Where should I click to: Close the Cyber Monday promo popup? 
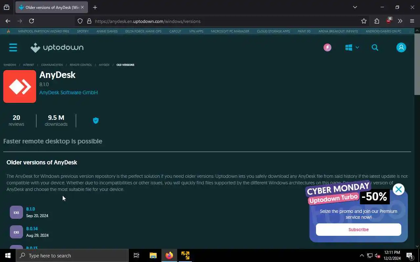tap(399, 189)
